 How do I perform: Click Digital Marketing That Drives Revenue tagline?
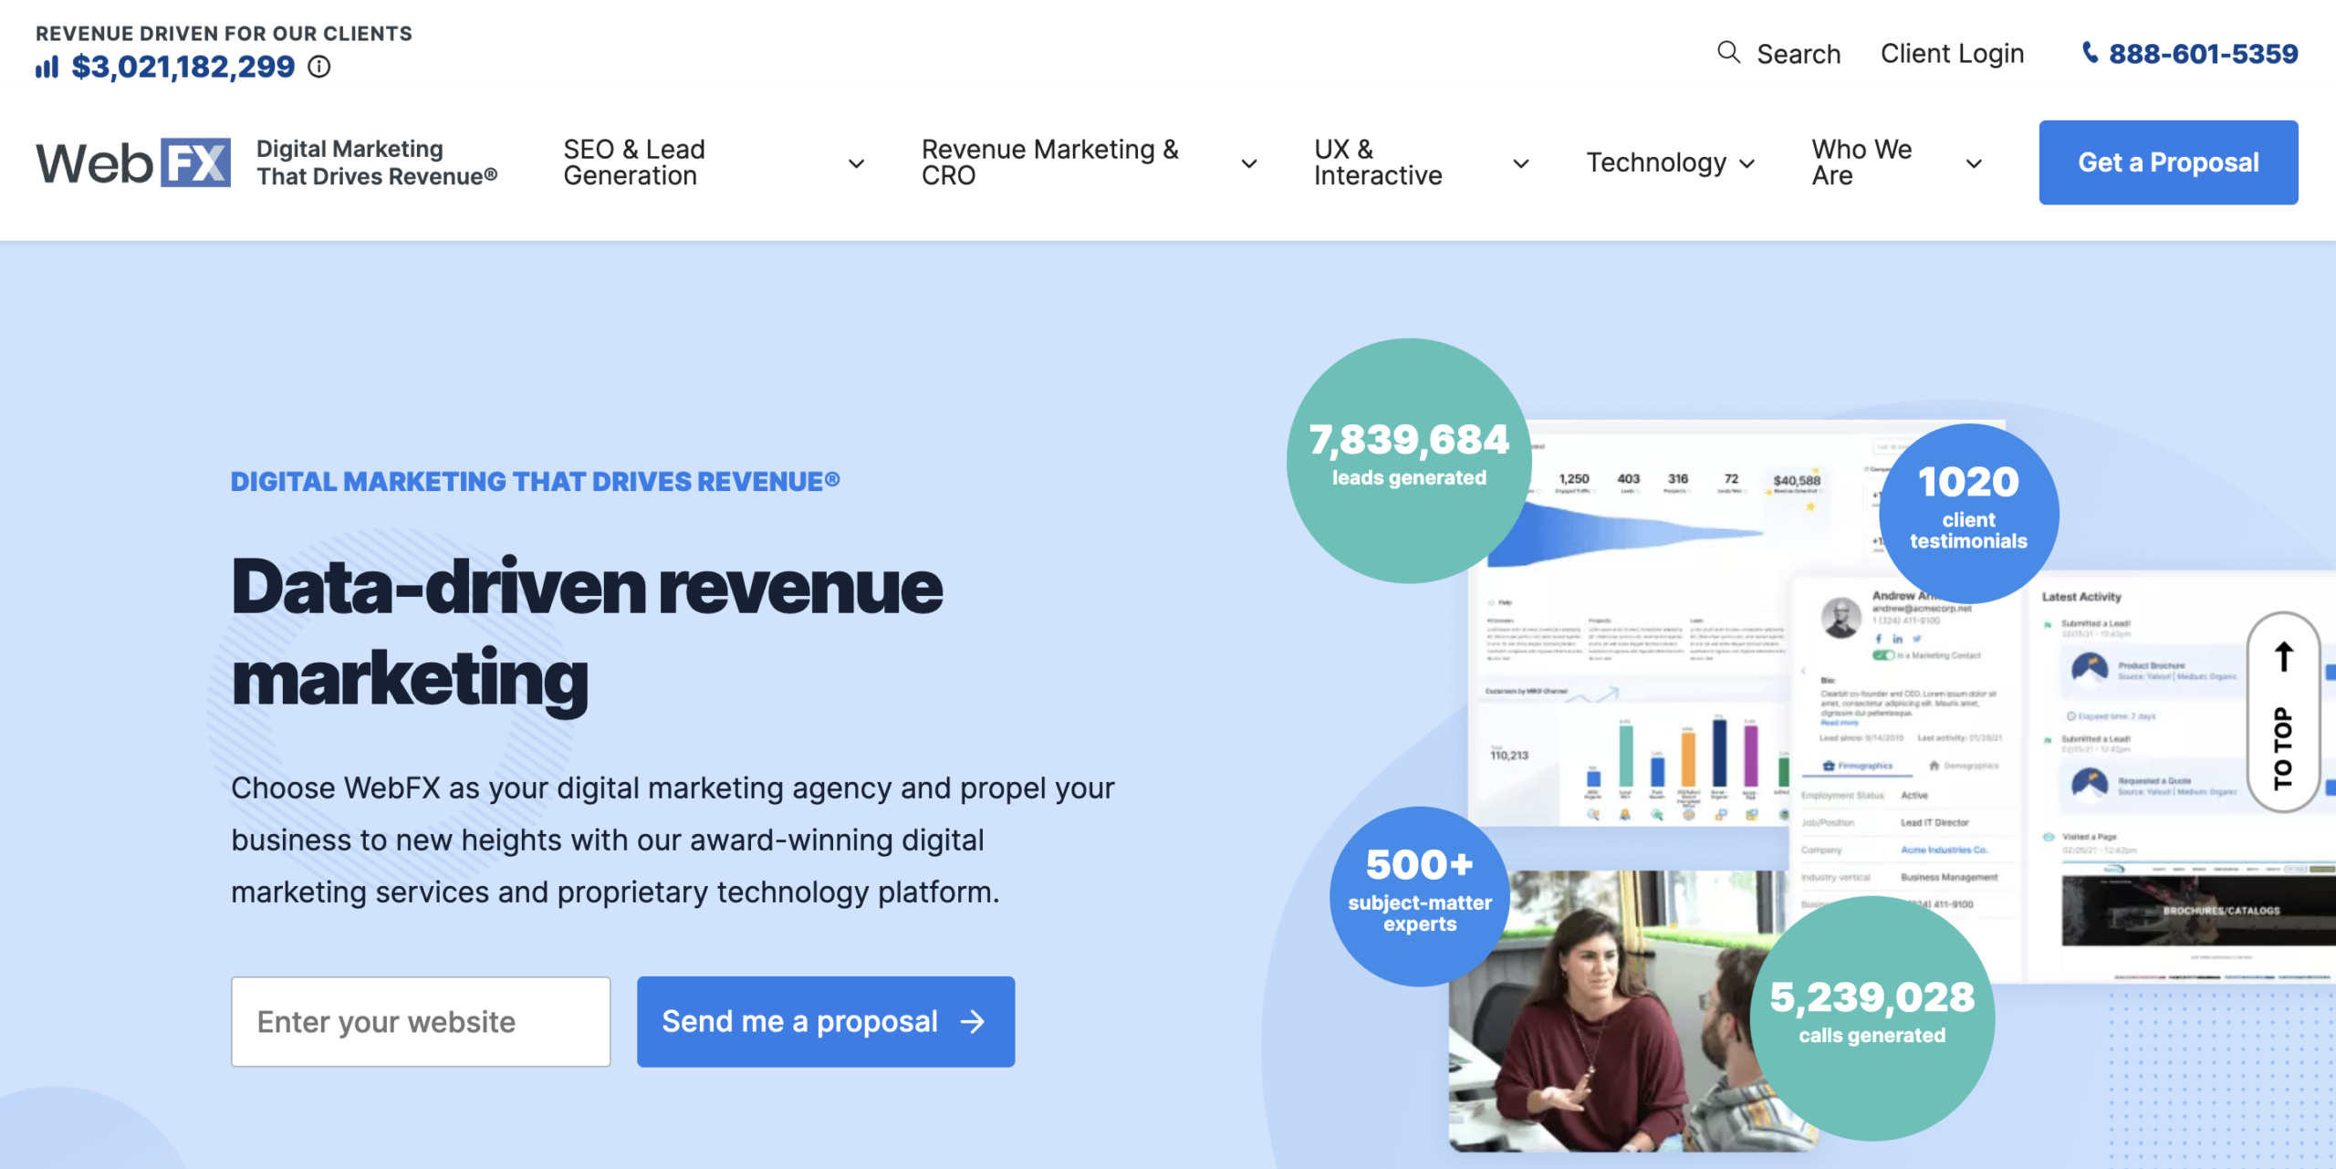coord(377,162)
